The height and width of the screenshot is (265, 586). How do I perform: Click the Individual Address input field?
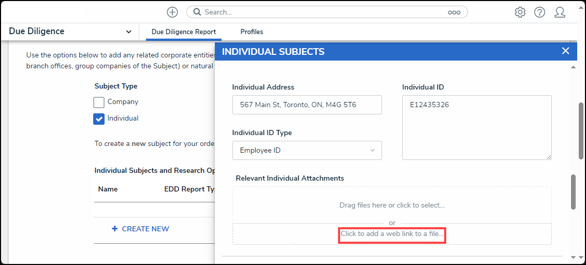pyautogui.click(x=307, y=105)
